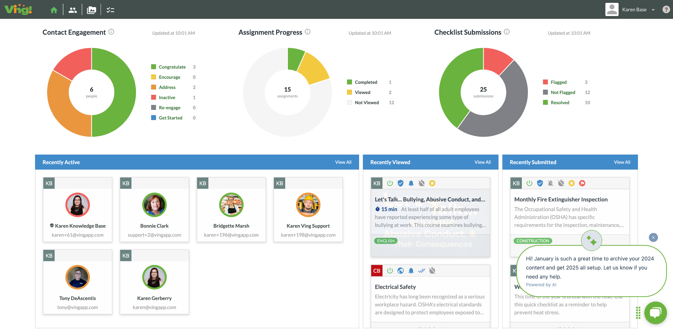View All in Recently Submitted panel
The image size is (673, 330).
(x=622, y=162)
